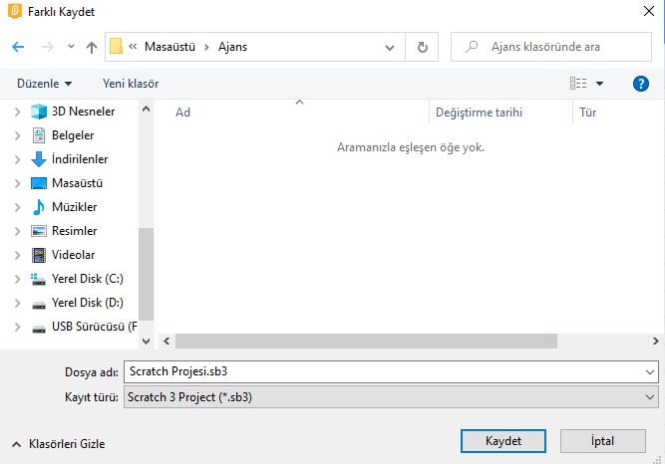Select Masaüstü in the address path
This screenshot has height=464, width=665.
[x=169, y=47]
